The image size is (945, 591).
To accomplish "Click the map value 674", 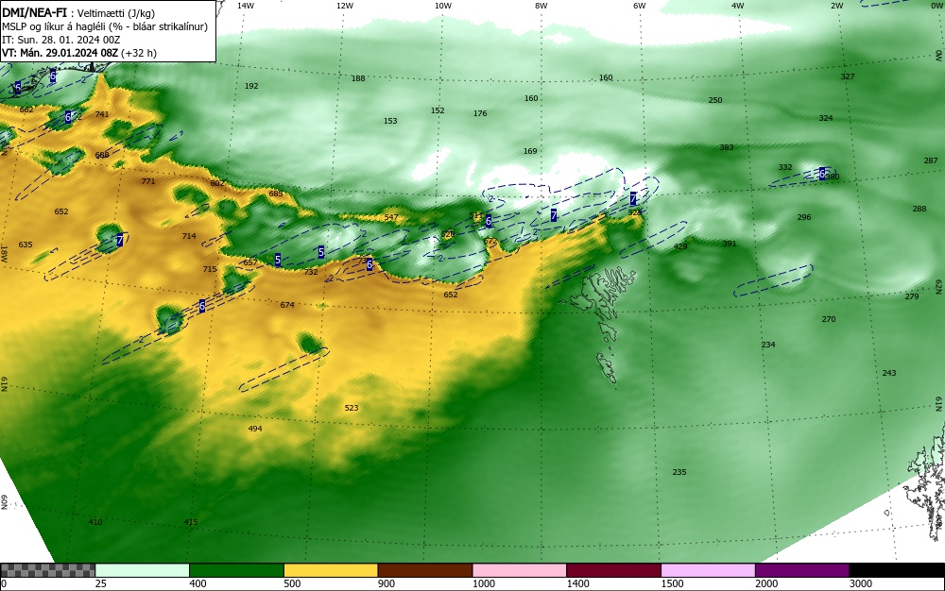I will (x=287, y=305).
